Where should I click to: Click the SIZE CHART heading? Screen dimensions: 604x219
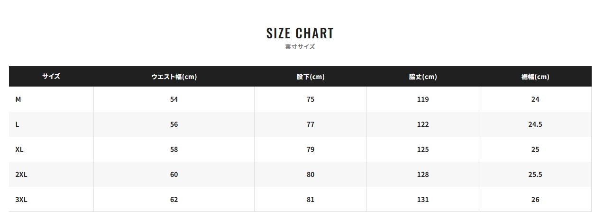(300, 34)
